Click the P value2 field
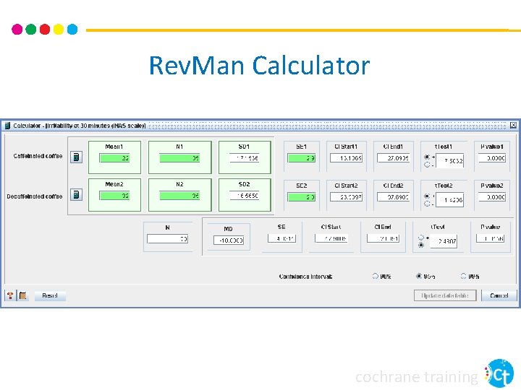The width and height of the screenshot is (521, 390). coord(492,197)
